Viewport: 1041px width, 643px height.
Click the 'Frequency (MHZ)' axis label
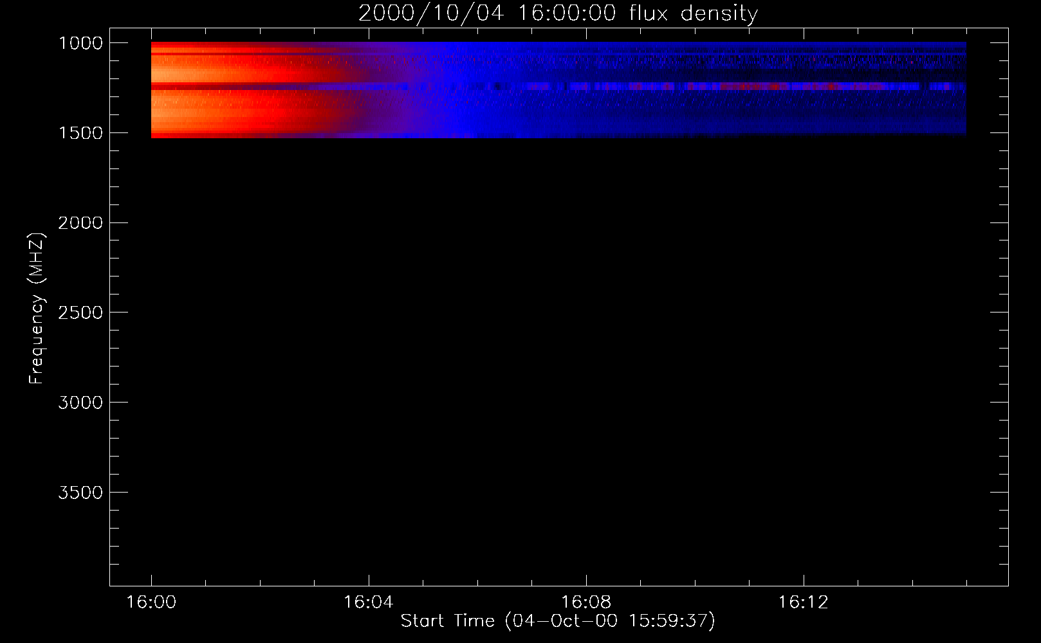coord(37,309)
